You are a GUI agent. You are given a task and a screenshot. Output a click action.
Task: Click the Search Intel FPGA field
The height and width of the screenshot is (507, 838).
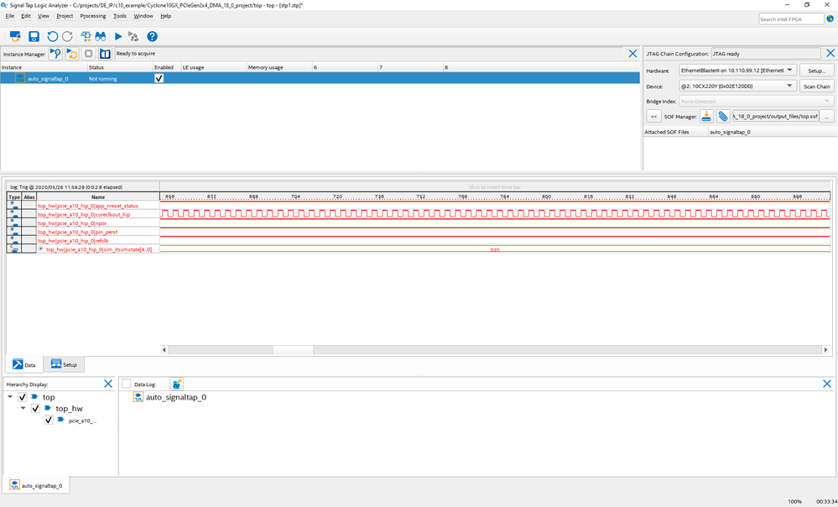(x=792, y=18)
